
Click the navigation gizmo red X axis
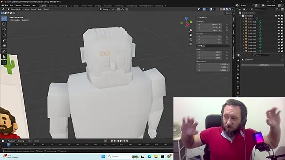[187, 25]
